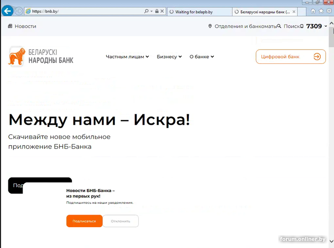Click the Поиск magnifier icon
This screenshot has height=248, width=334.
click(x=279, y=26)
